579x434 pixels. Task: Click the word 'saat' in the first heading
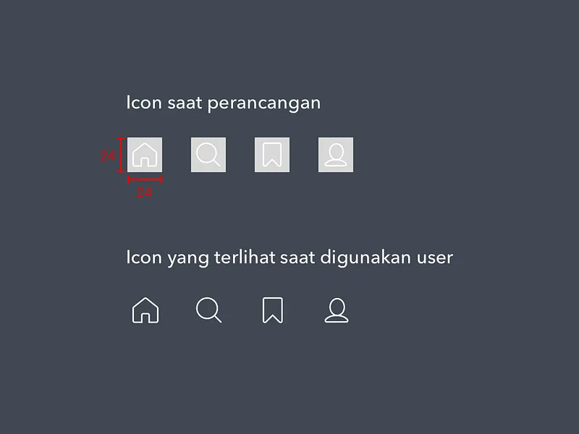185,103
